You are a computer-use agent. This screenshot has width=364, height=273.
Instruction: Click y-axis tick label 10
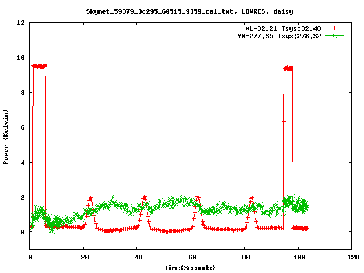point(20,57)
